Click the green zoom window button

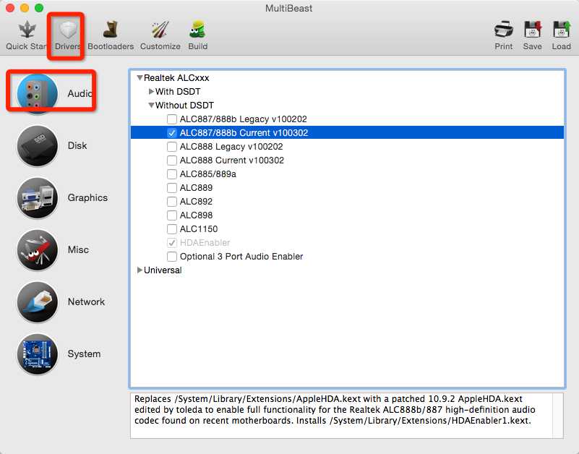(x=39, y=8)
